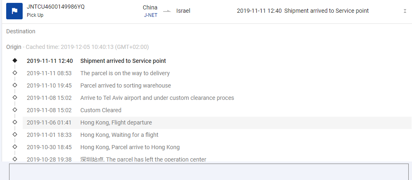412x180 pixels.
Task: Collapse the tracking details with double chevron
Action: pyautogui.click(x=405, y=11)
